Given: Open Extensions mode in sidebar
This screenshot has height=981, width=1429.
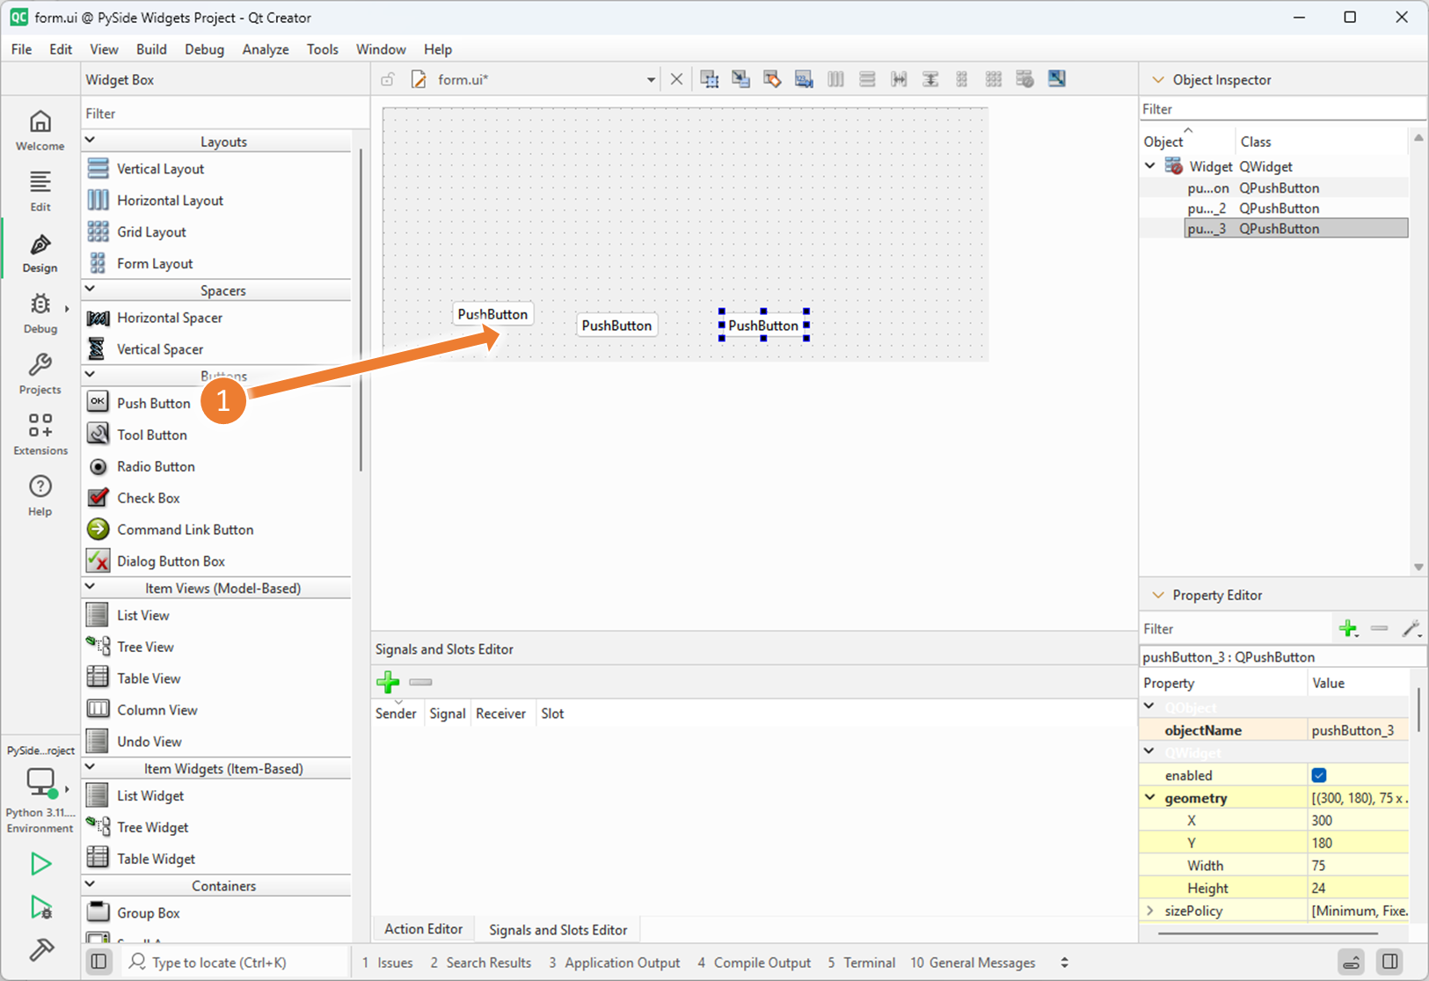Looking at the screenshot, I should pyautogui.click(x=40, y=435).
